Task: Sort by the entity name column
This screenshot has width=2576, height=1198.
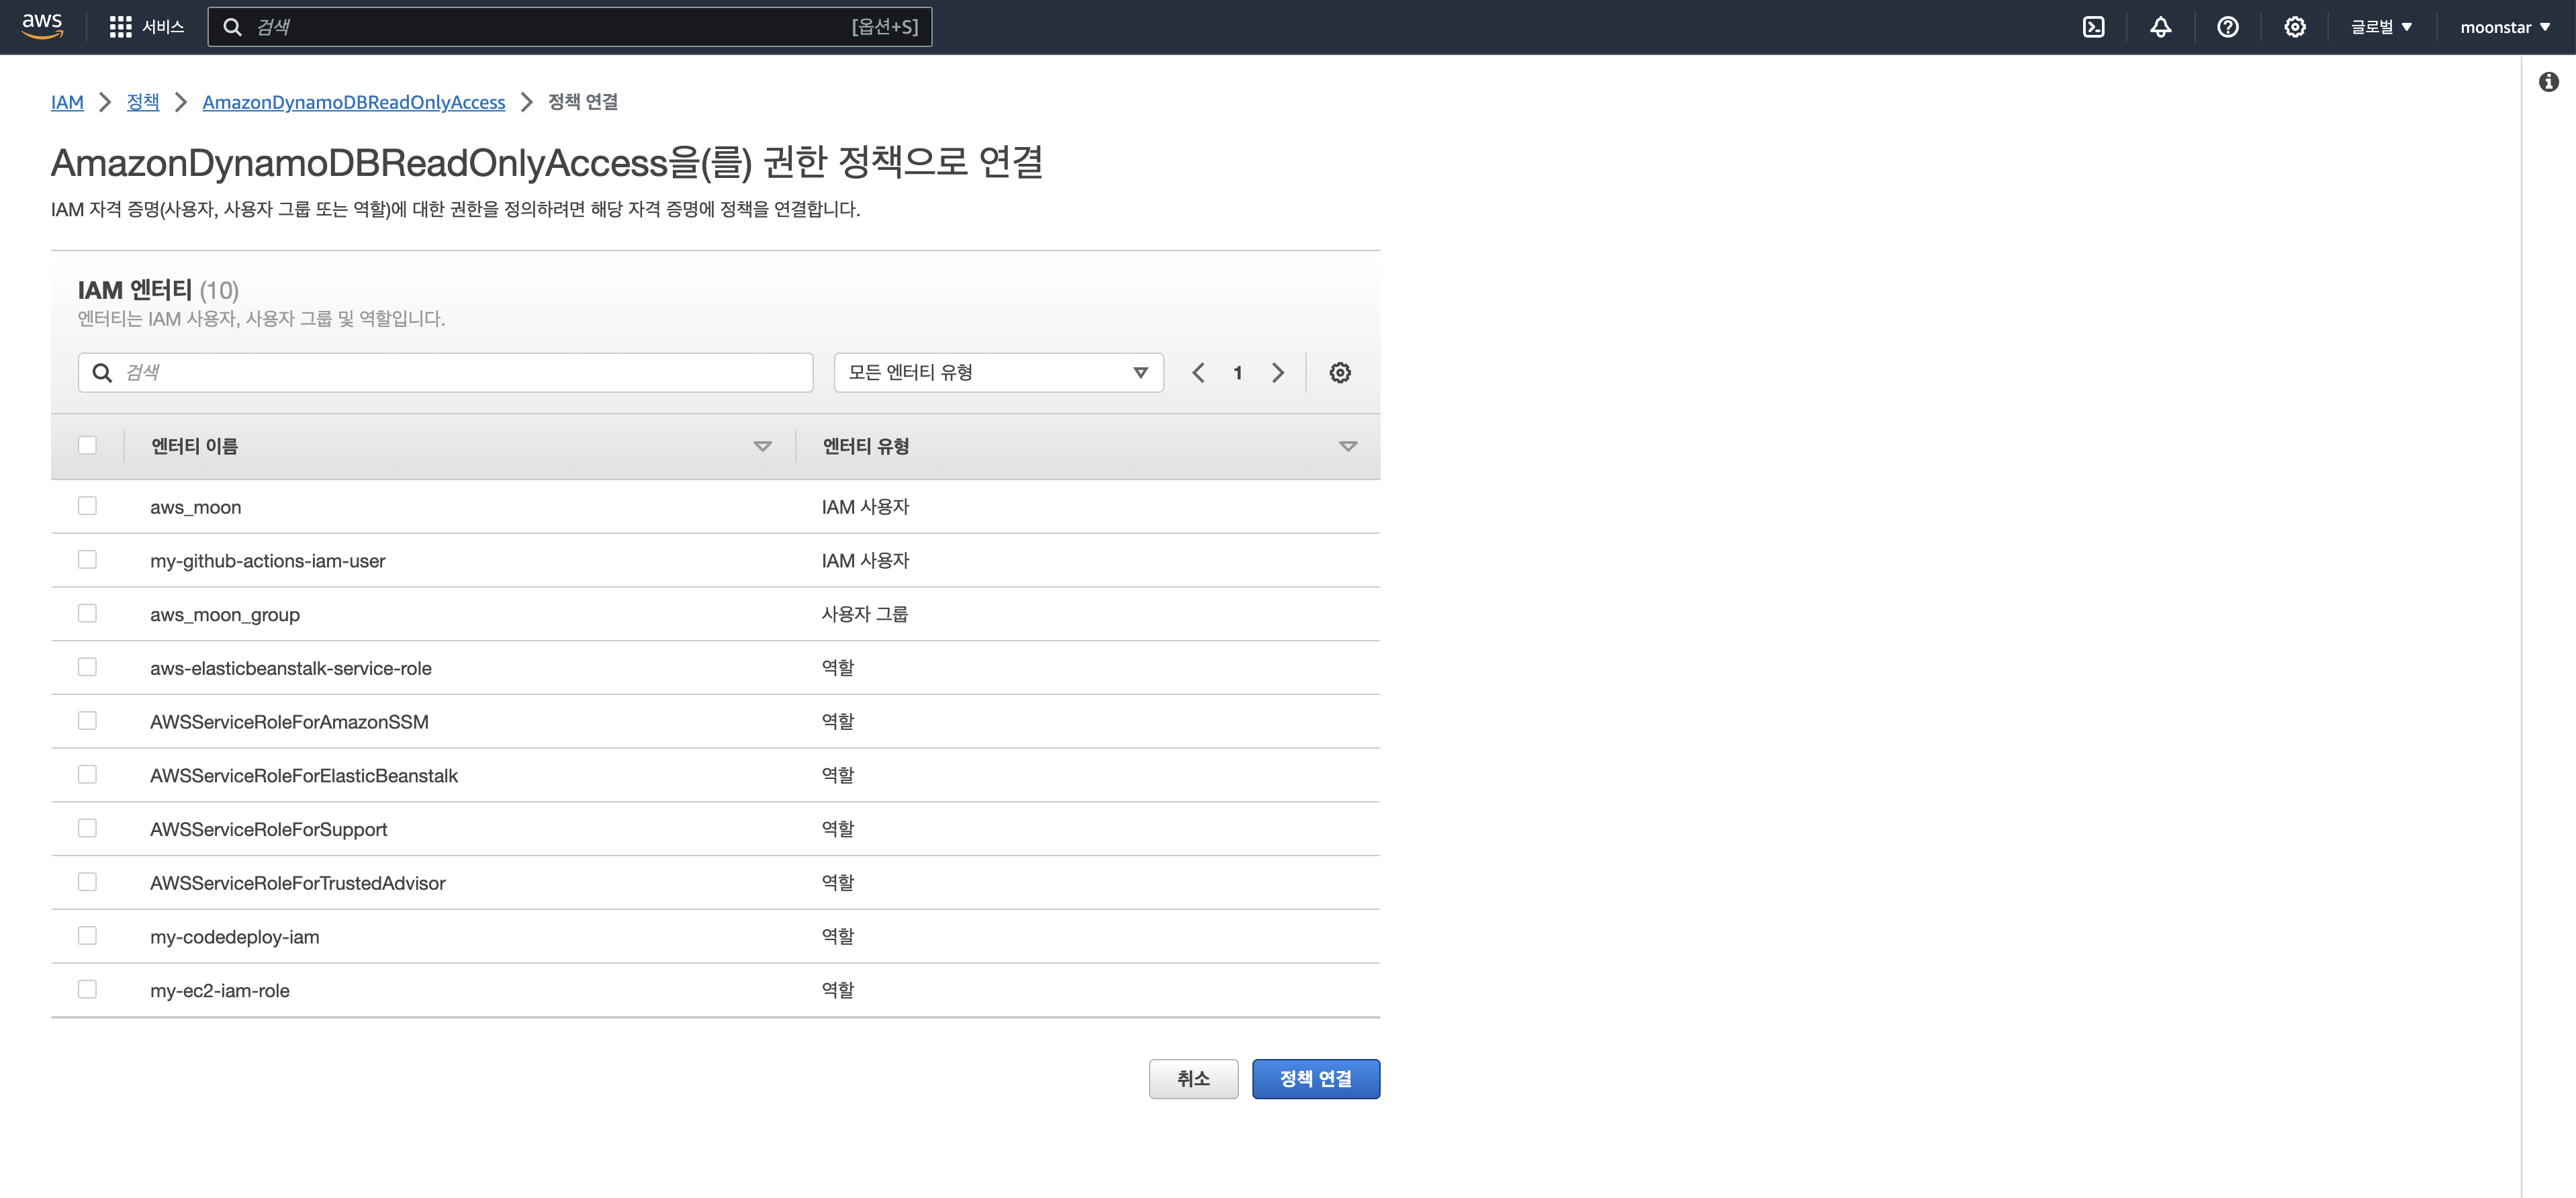Action: click(762, 446)
